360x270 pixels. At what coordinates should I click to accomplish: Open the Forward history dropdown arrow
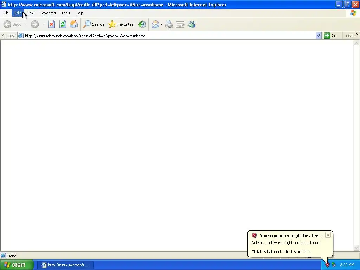point(43,24)
